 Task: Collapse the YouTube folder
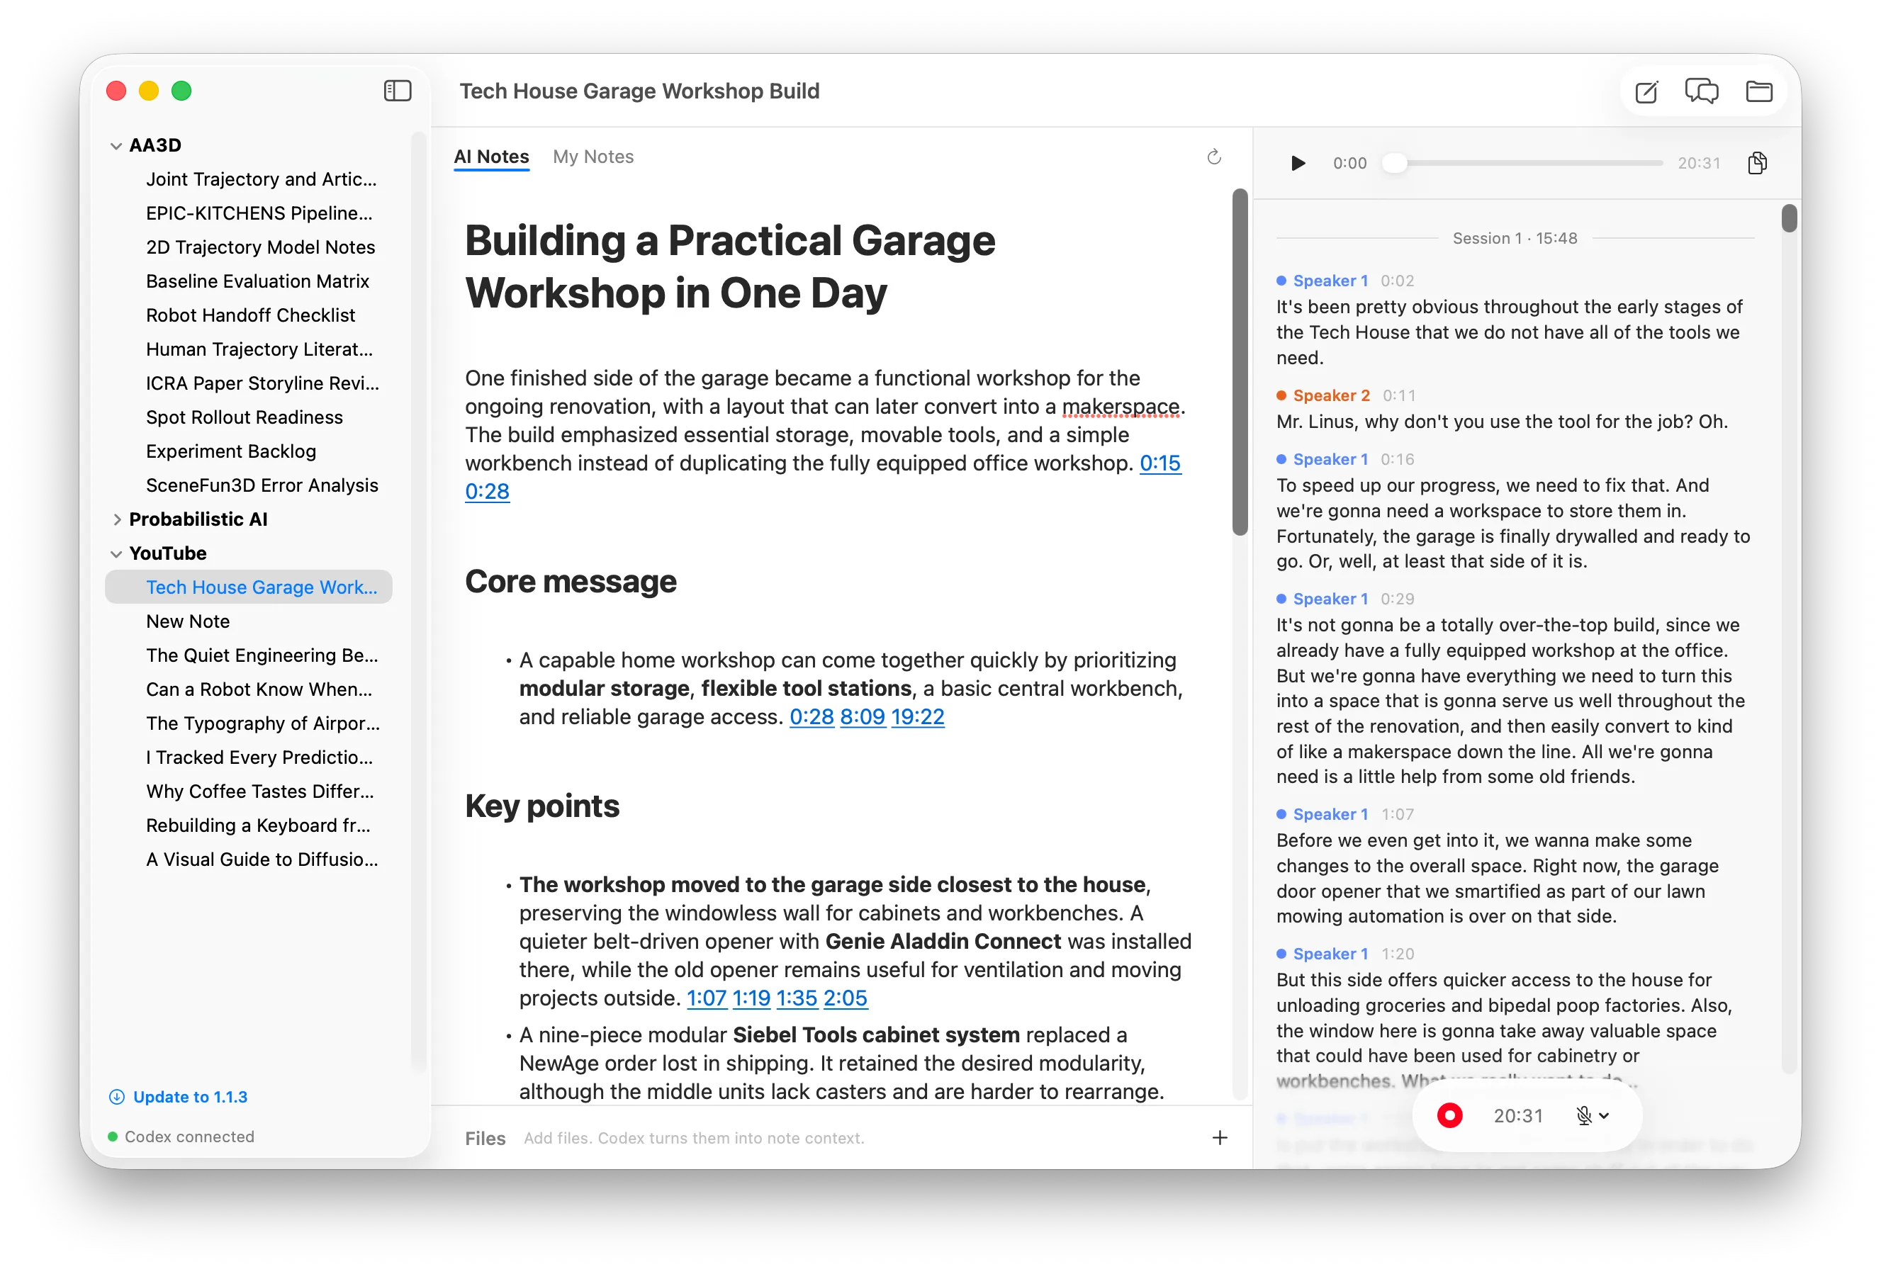116,553
